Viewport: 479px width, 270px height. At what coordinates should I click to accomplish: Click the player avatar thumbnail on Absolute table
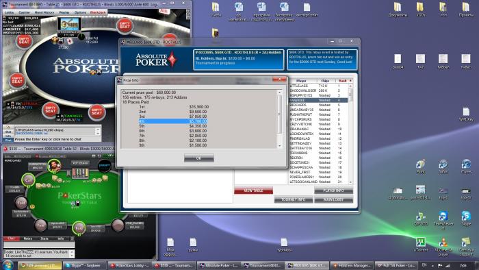click(x=70, y=24)
